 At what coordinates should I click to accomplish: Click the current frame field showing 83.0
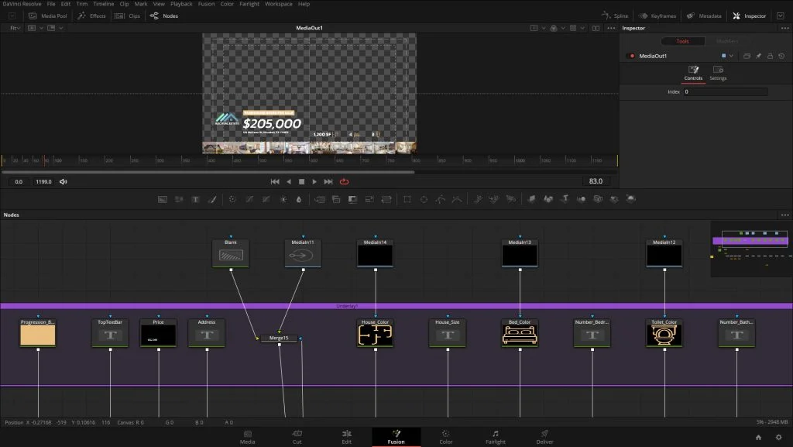[596, 181]
